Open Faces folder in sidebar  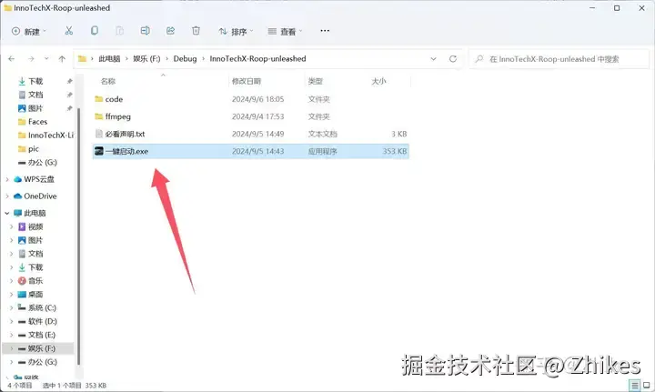[37, 122]
